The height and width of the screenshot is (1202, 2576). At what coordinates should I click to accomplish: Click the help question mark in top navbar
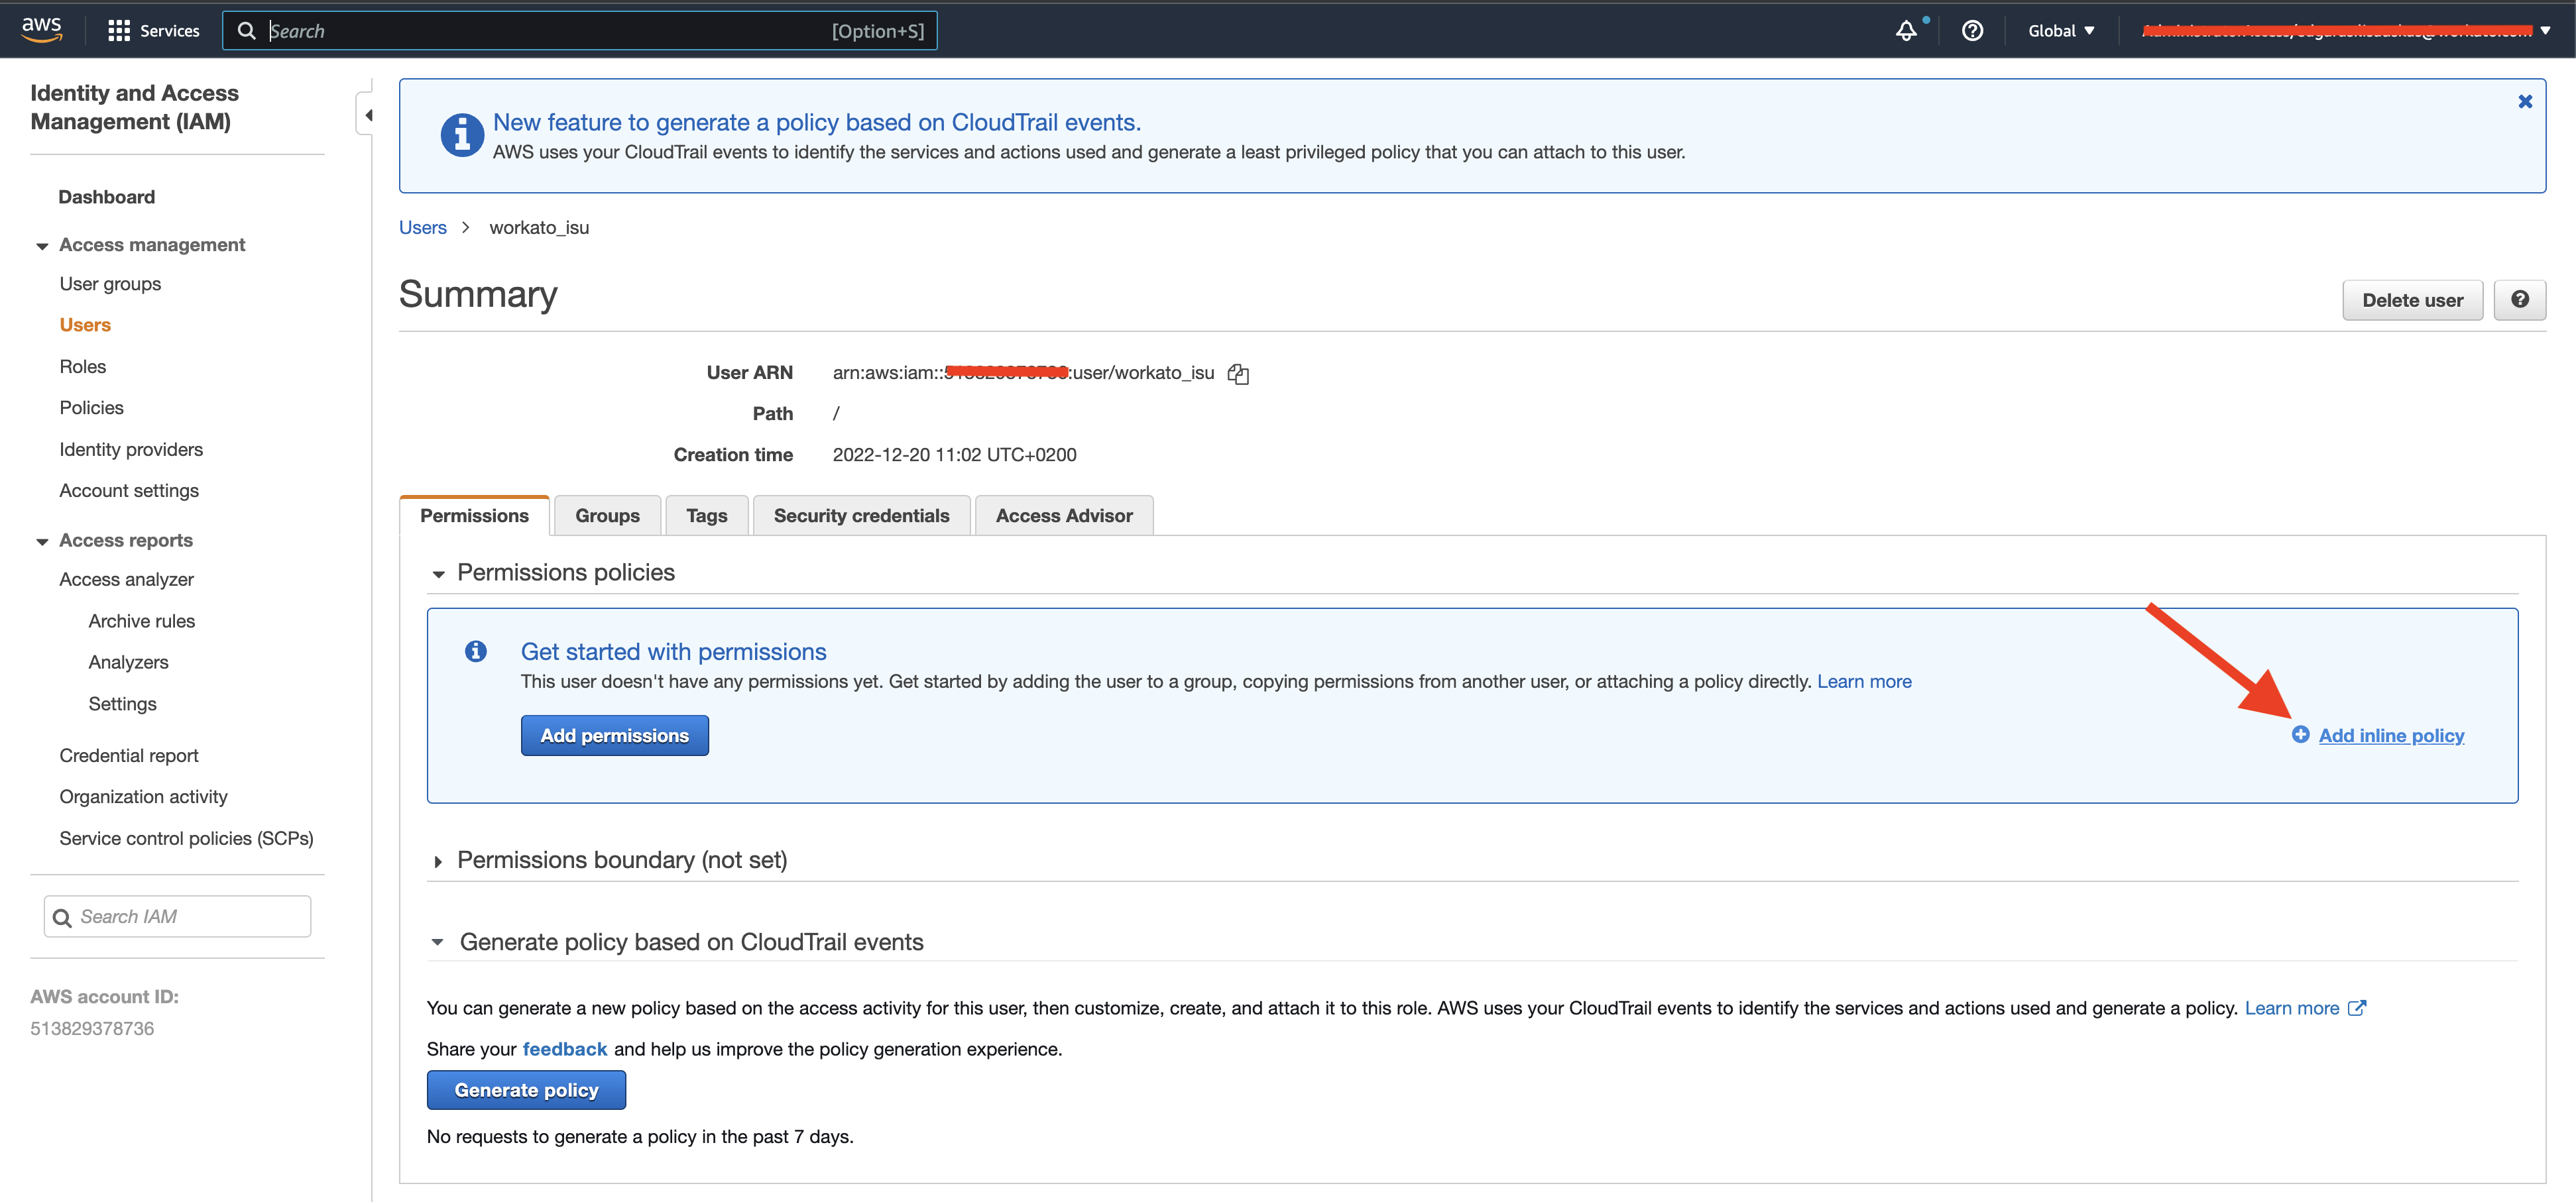tap(1971, 30)
